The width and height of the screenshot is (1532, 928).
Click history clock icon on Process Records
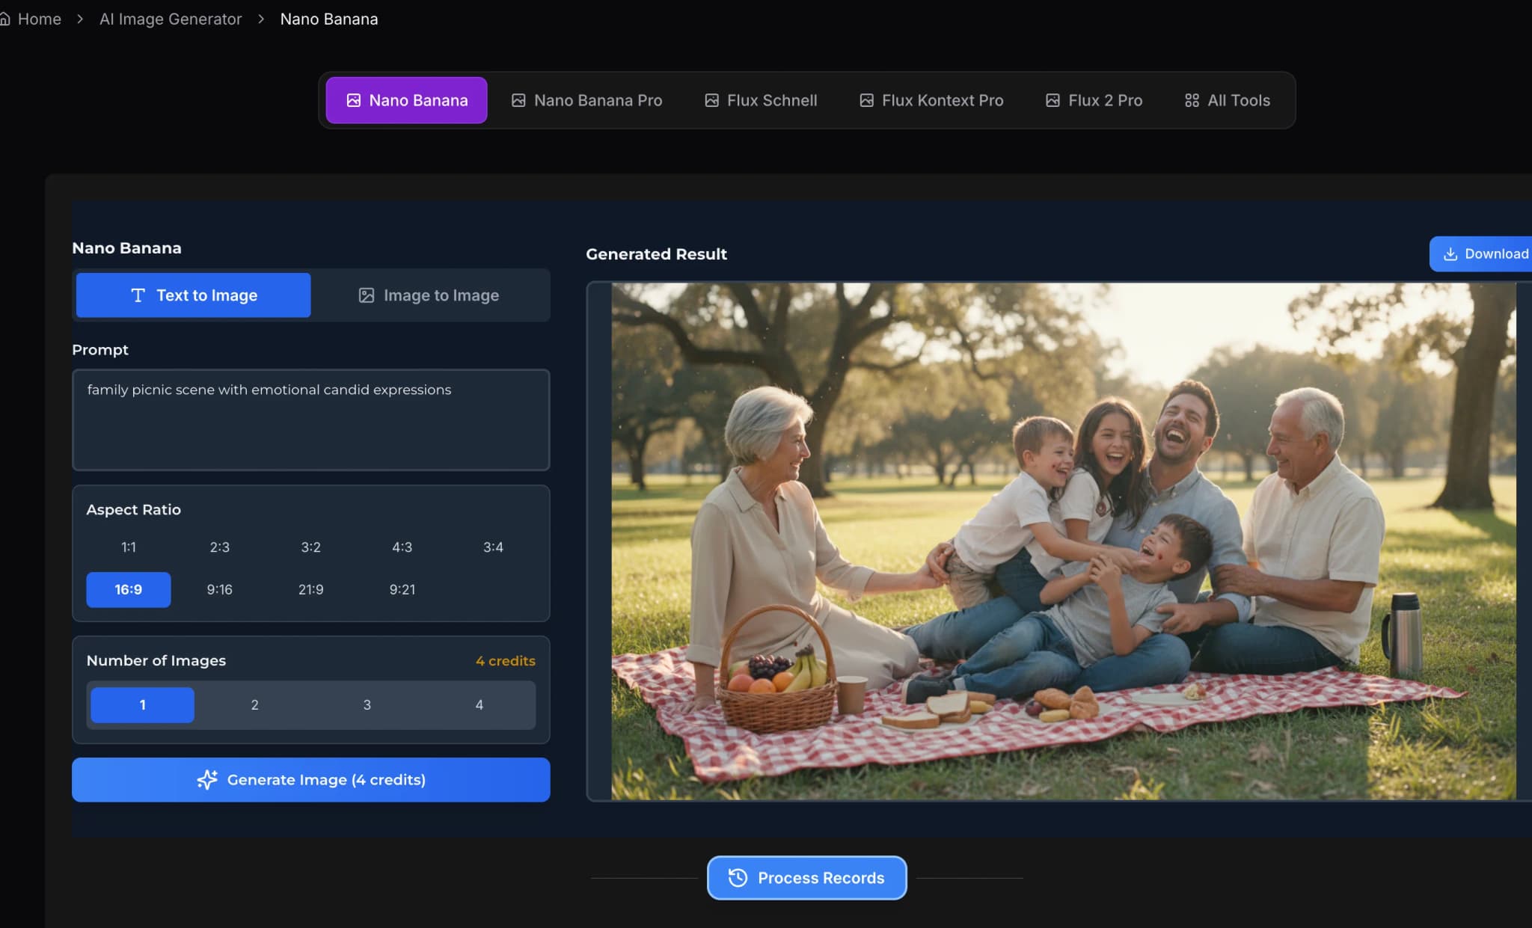click(738, 878)
